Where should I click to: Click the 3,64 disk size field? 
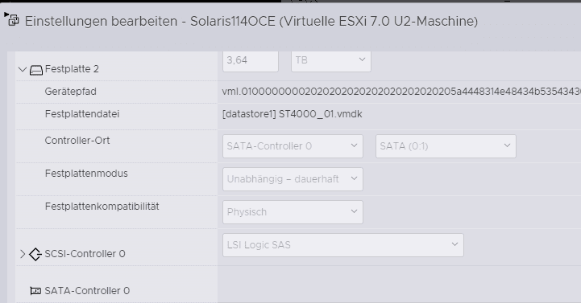point(251,60)
